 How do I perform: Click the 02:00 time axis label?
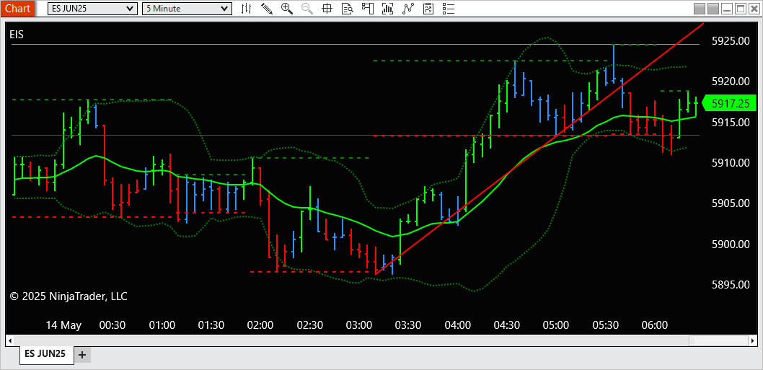click(x=260, y=325)
